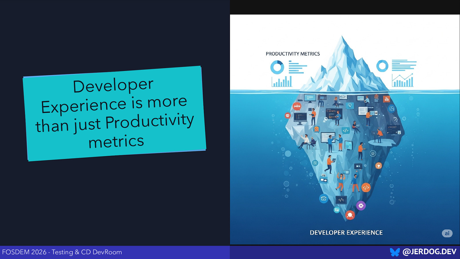Click the orange smiley feedback icon
The height and width of the screenshot is (259, 460).
tap(317, 129)
